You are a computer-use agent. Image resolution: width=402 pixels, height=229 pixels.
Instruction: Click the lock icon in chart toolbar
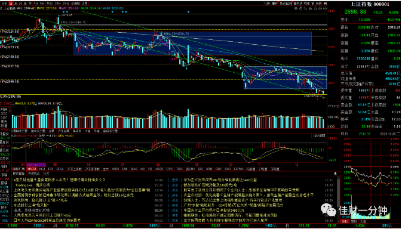pos(315,8)
